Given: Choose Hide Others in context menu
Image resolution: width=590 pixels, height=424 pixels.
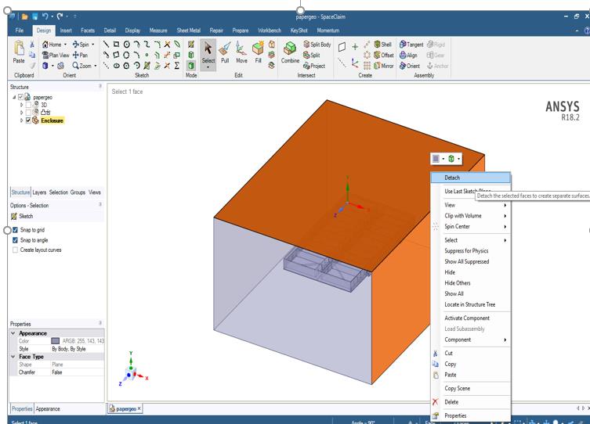Looking at the screenshot, I should [x=471, y=282].
